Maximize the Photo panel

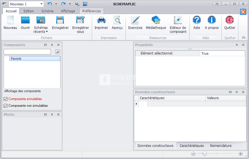pyautogui.click(x=45, y=114)
